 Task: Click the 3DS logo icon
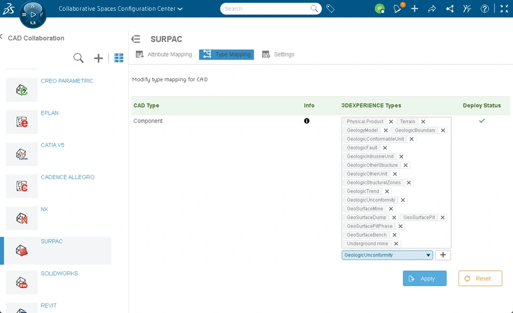(x=8, y=9)
